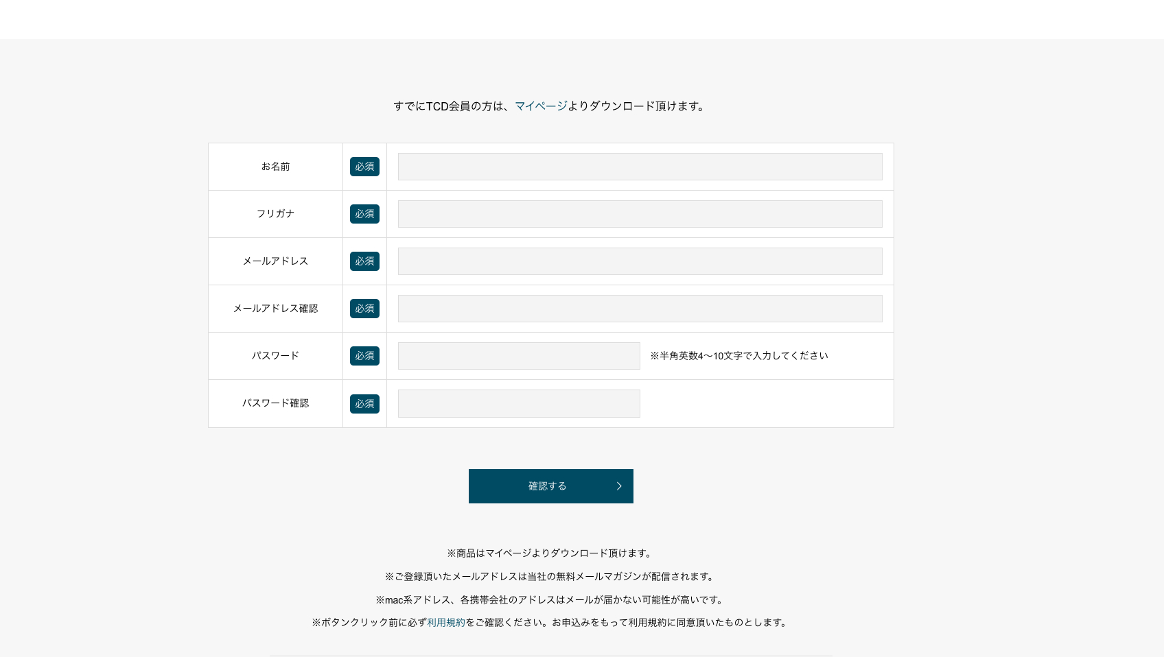This screenshot has width=1164, height=657.
Task: Open the マイページ link at top
Action: tap(541, 106)
